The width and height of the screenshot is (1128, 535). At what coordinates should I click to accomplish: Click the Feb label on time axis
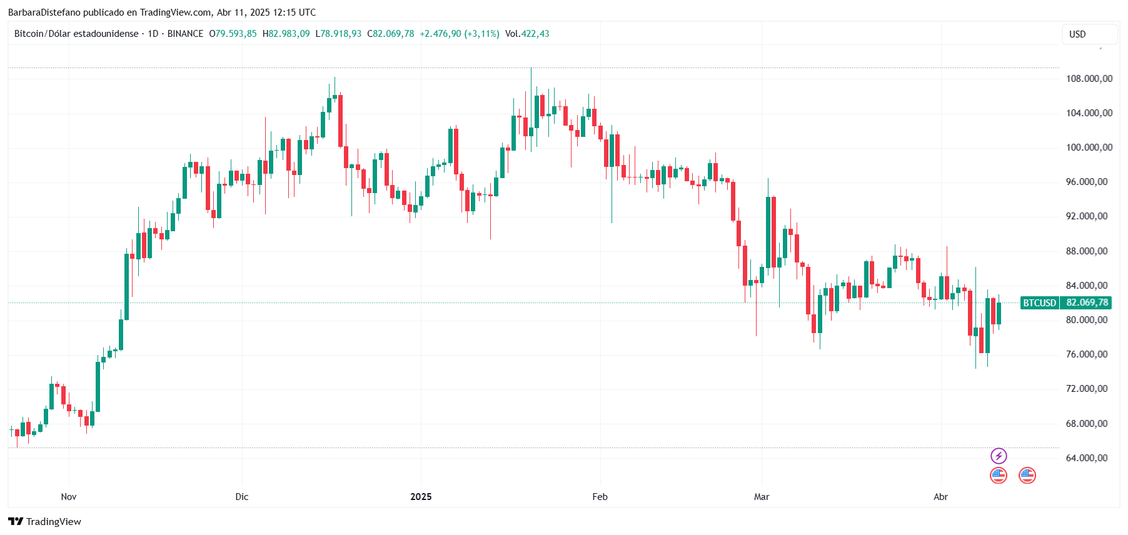pyautogui.click(x=600, y=497)
